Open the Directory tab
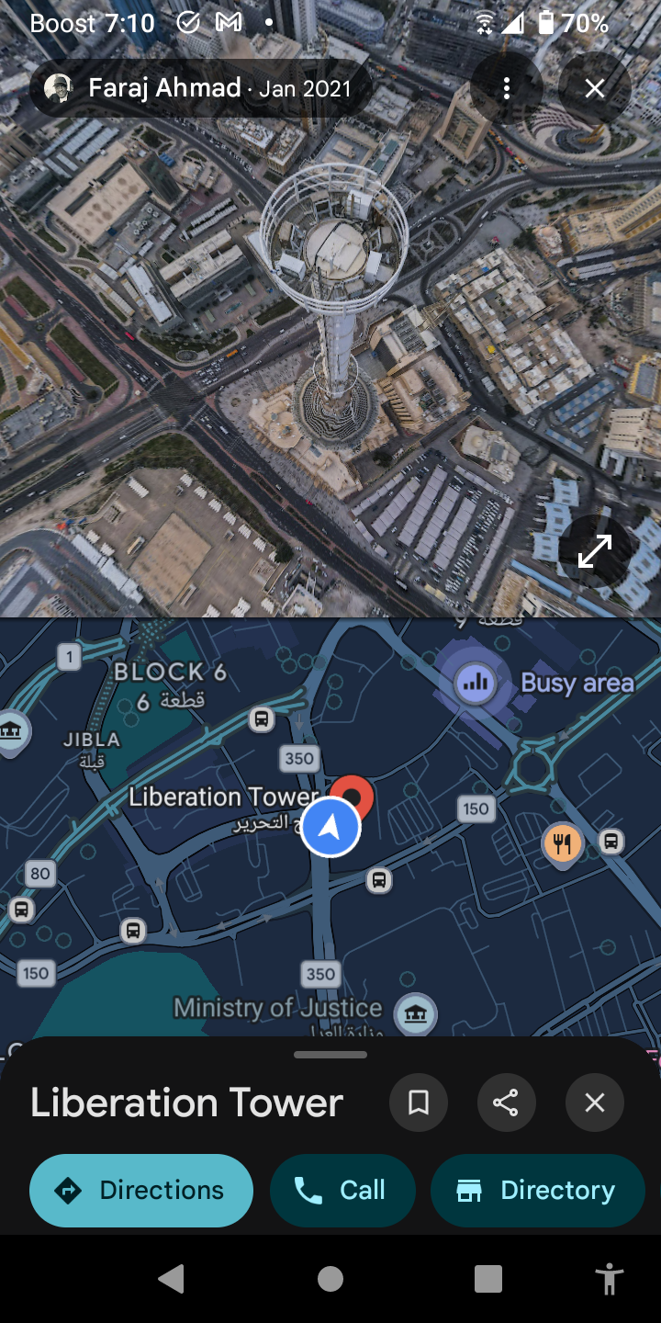661x1323 pixels. (538, 1191)
